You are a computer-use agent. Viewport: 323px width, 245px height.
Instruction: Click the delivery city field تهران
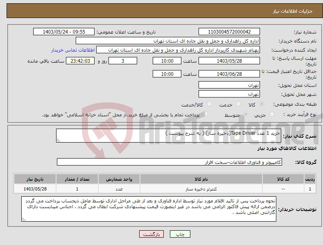[229, 94]
